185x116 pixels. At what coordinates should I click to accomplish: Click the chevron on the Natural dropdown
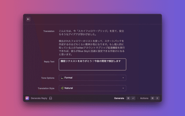[123, 88]
